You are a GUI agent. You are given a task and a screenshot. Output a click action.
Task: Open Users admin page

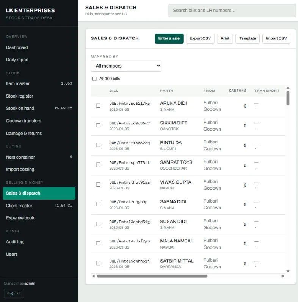[x=39, y=254]
